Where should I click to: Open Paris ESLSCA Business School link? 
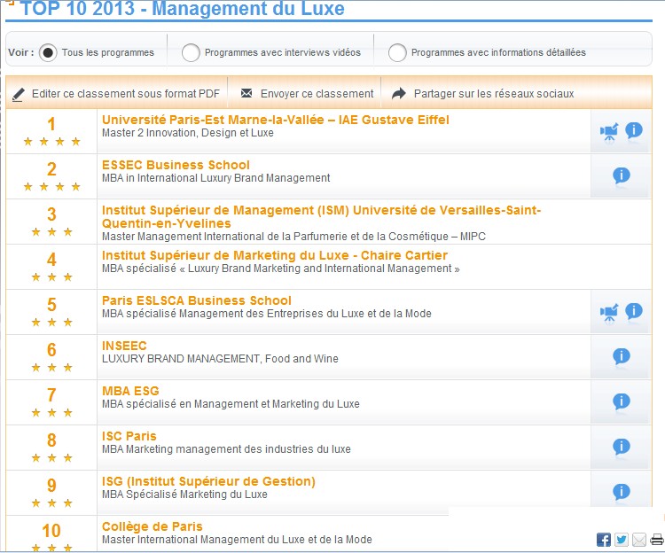pos(196,300)
